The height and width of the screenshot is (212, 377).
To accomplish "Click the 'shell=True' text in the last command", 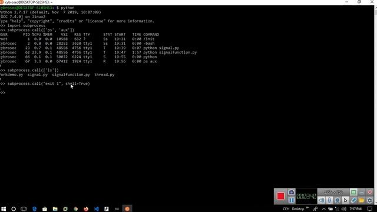I will pos(77,84).
